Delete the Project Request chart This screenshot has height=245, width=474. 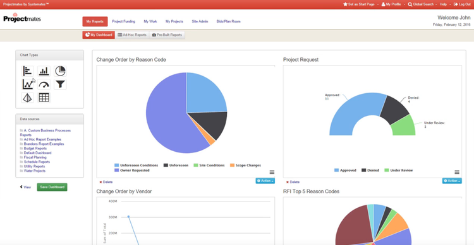tap(293, 182)
